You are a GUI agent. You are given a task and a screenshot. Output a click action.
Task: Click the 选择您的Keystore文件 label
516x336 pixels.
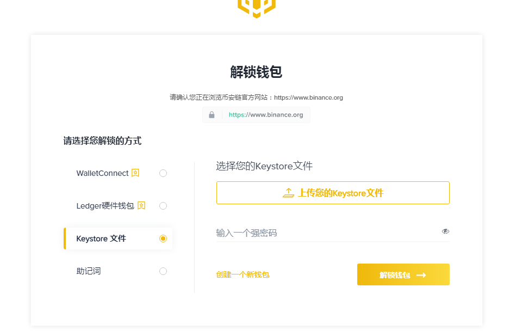coord(264,166)
